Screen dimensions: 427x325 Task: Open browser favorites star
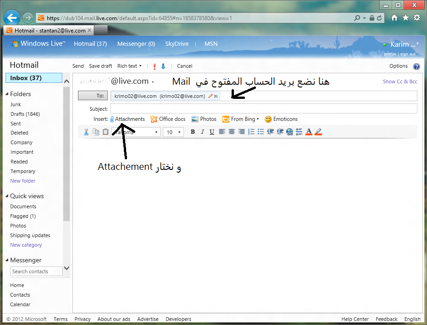405,18
